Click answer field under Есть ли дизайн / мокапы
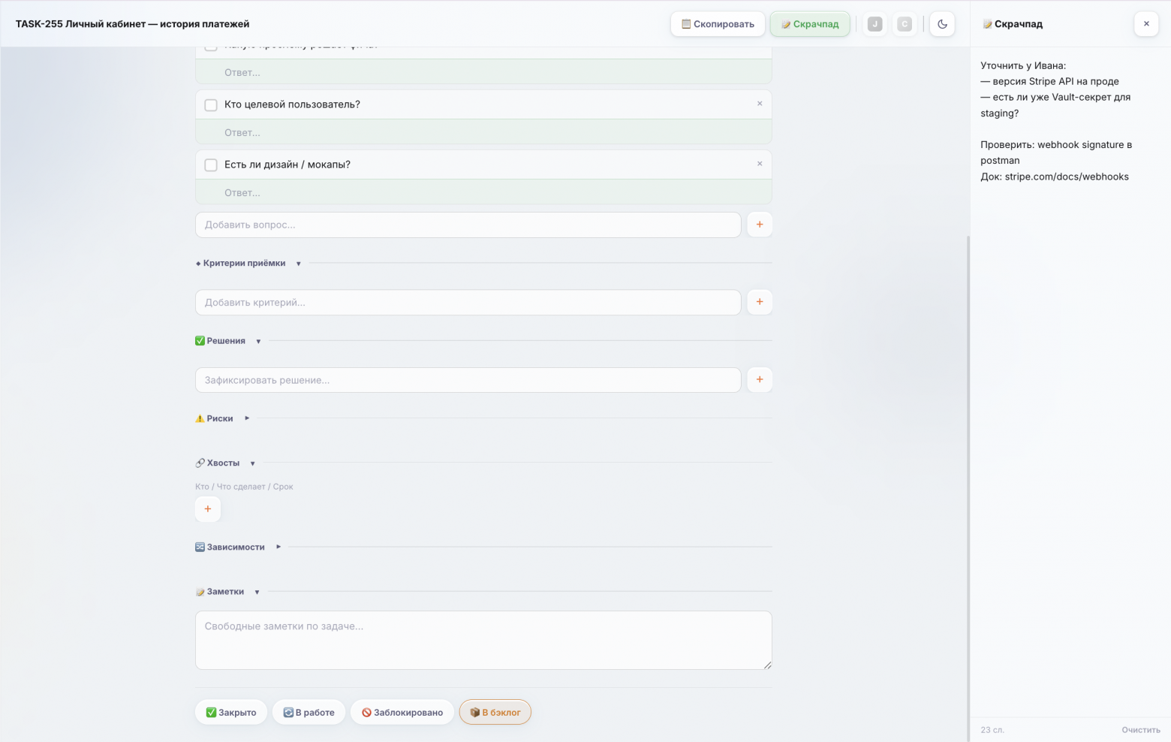Viewport: 1171px width, 742px height. (483, 192)
